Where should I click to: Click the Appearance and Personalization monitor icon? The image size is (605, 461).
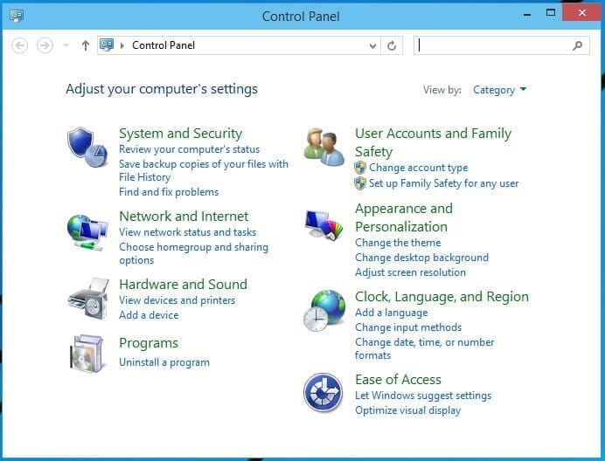pos(323,225)
